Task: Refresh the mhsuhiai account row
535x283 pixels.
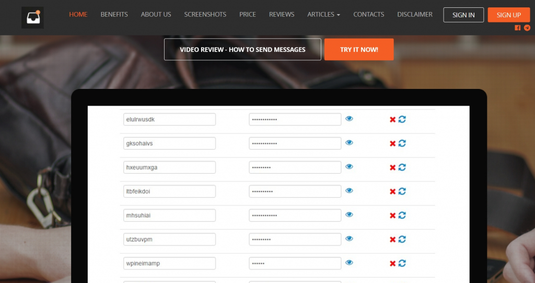Action: point(402,215)
